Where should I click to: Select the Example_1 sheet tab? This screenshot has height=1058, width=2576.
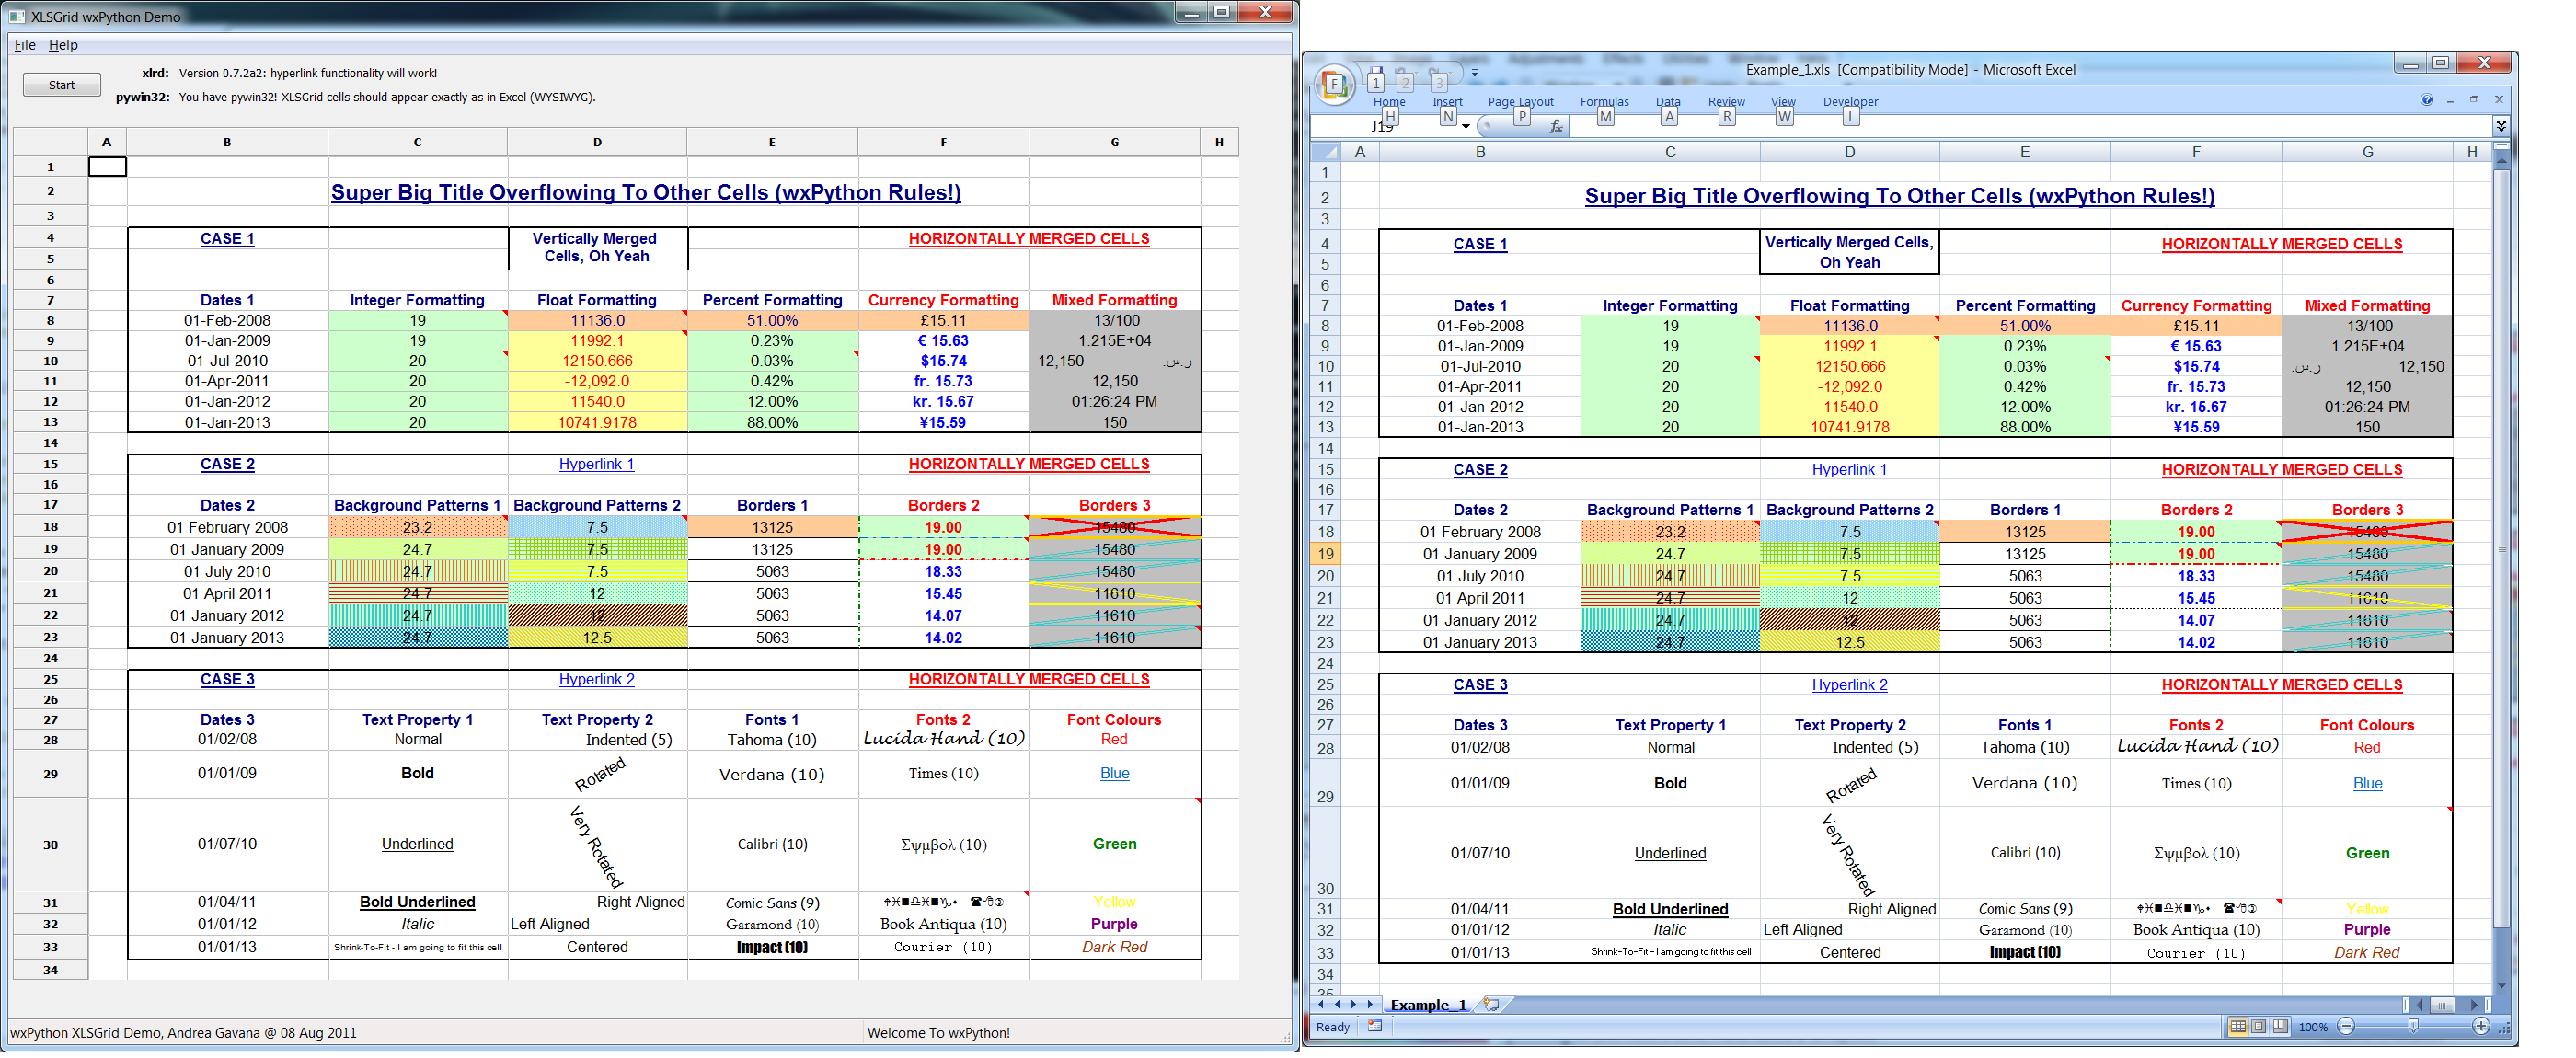(1428, 1005)
